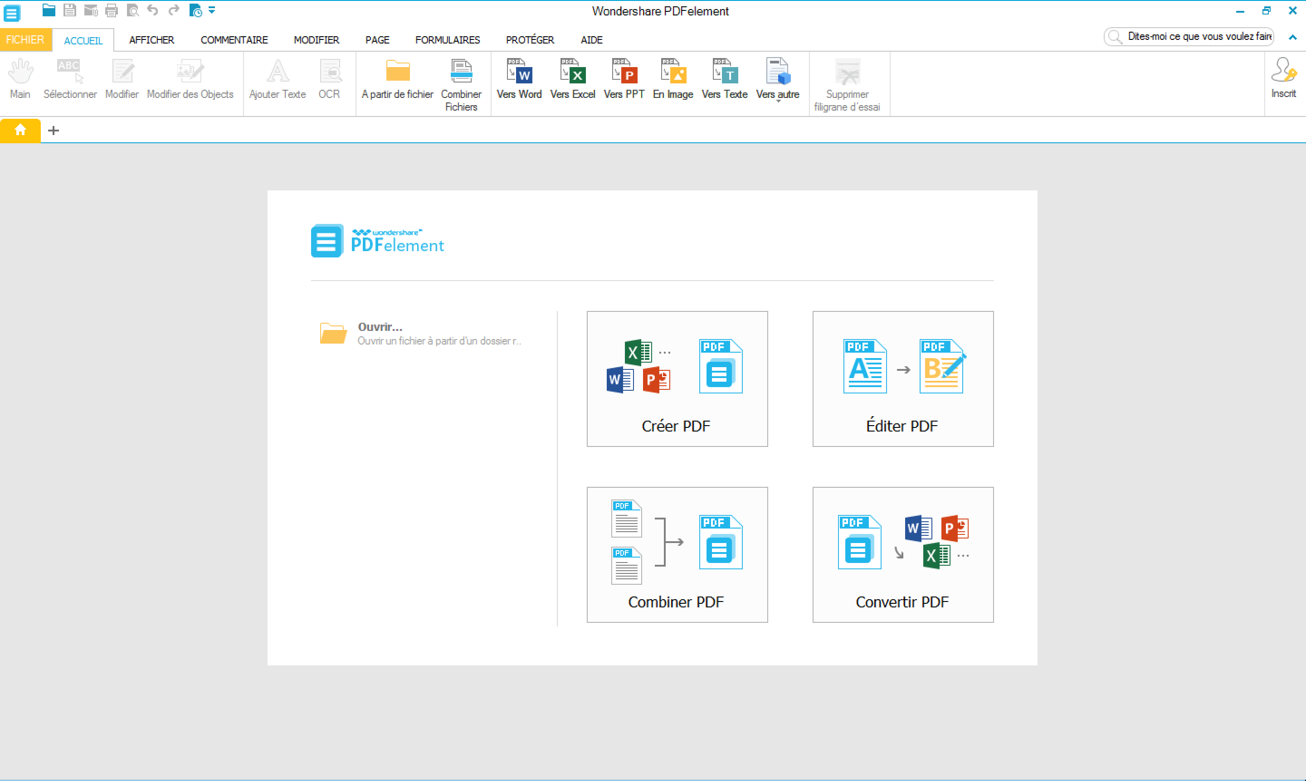Image resolution: width=1306 pixels, height=781 pixels.
Task: Open the PROTÉGER tab
Action: click(530, 40)
